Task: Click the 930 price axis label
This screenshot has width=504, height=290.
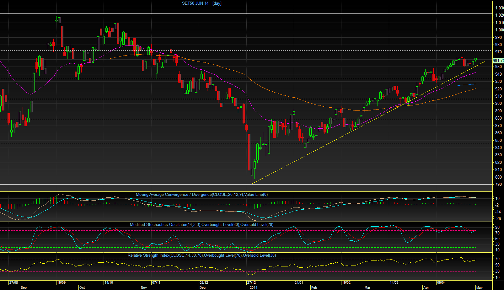Action: 498,82
